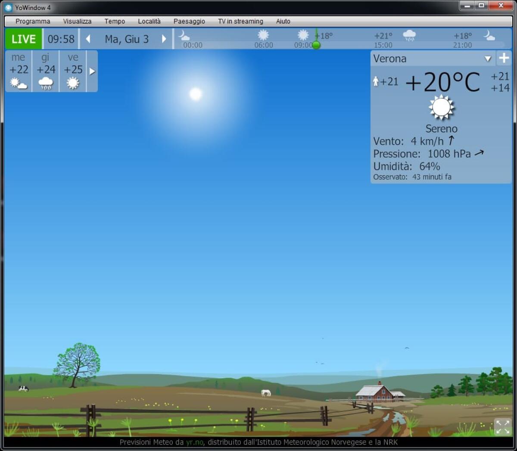Click the plus button to add a location
The width and height of the screenshot is (517, 451).
504,59
